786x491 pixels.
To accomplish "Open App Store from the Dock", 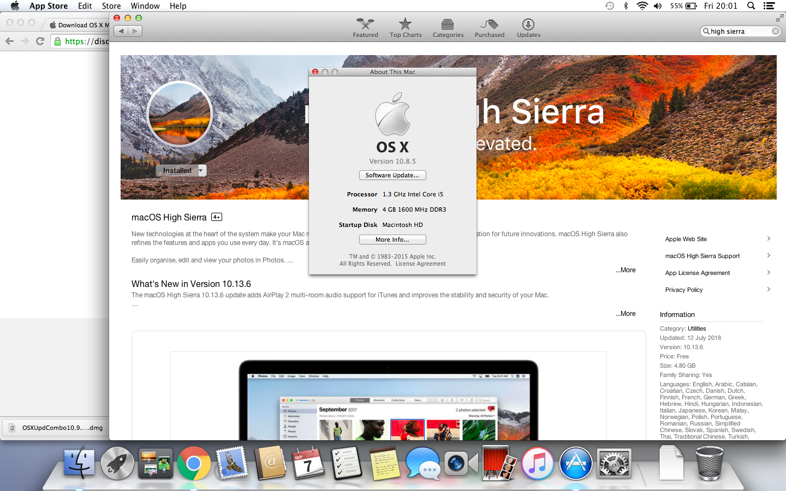I will point(576,464).
